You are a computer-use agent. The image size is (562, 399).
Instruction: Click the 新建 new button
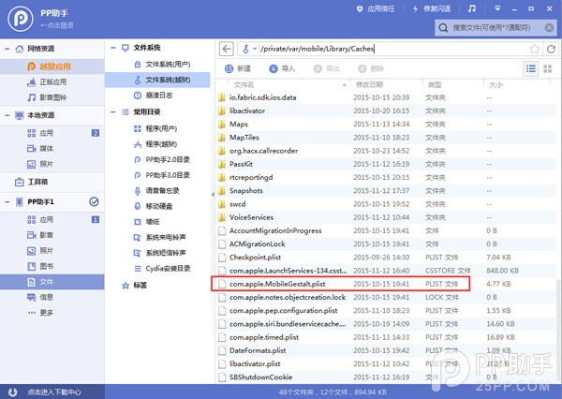[x=237, y=68]
